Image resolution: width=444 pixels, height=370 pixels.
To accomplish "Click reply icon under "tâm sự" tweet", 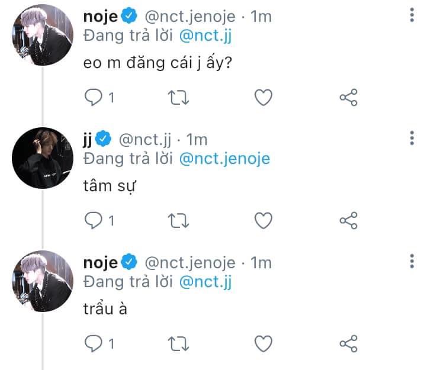I will click(94, 221).
